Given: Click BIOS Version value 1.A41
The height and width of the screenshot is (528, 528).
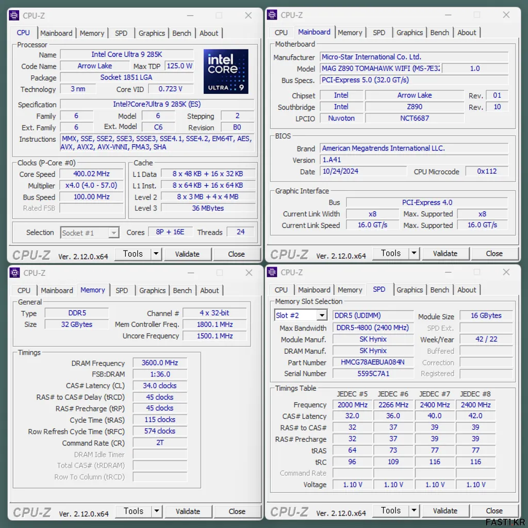Looking at the screenshot, I should (x=414, y=160).
